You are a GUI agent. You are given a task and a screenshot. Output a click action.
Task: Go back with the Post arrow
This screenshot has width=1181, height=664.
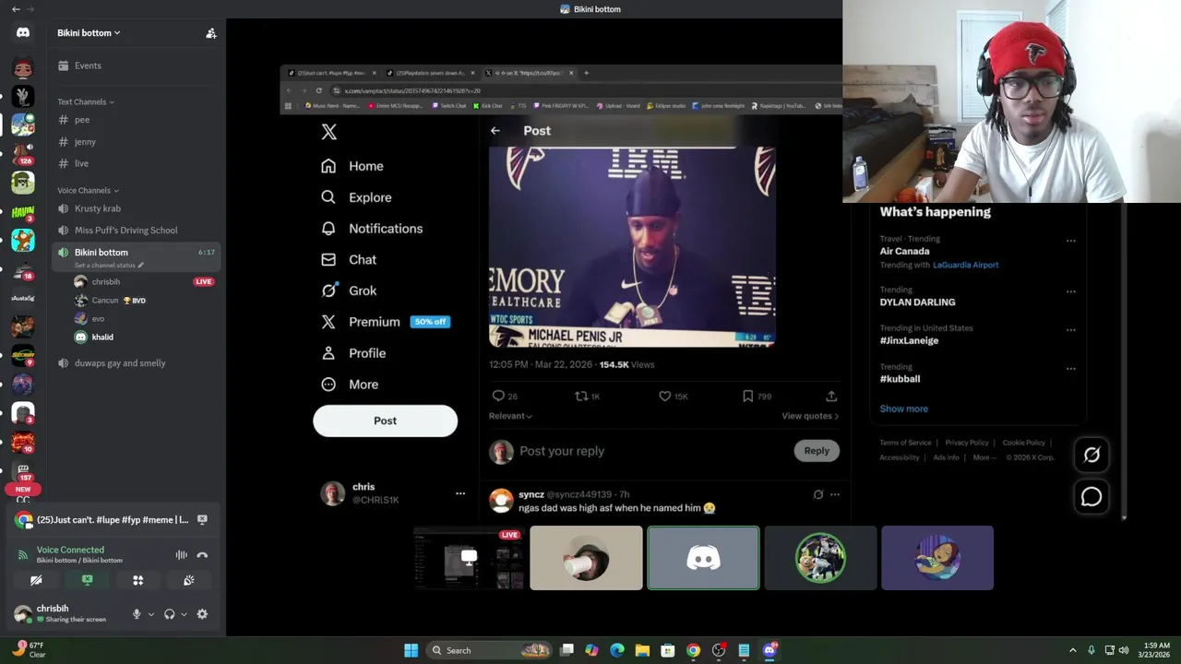tap(495, 130)
